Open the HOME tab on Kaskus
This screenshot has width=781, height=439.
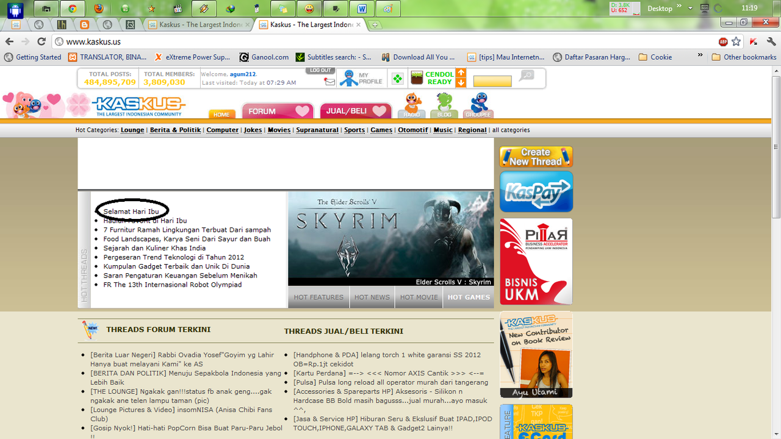[221, 114]
